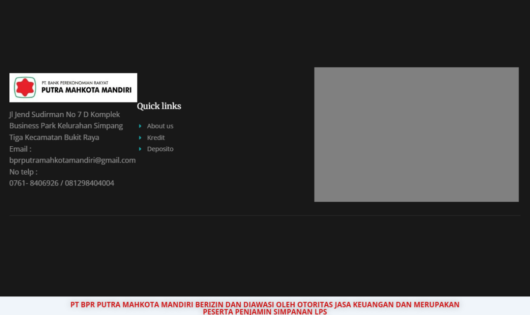Click the 'Email :' label
Image resolution: width=530 pixels, height=315 pixels.
coord(20,149)
